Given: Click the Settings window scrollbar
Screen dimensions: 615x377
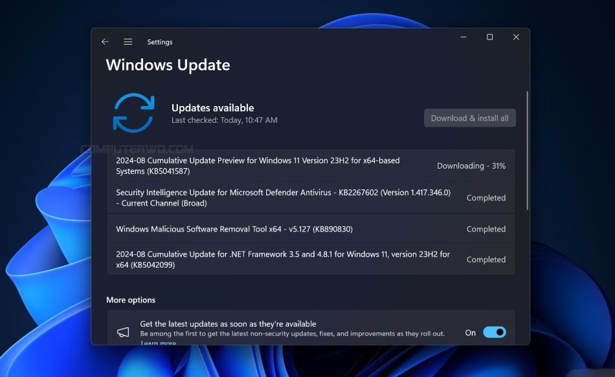Looking at the screenshot, I should pos(527,151).
